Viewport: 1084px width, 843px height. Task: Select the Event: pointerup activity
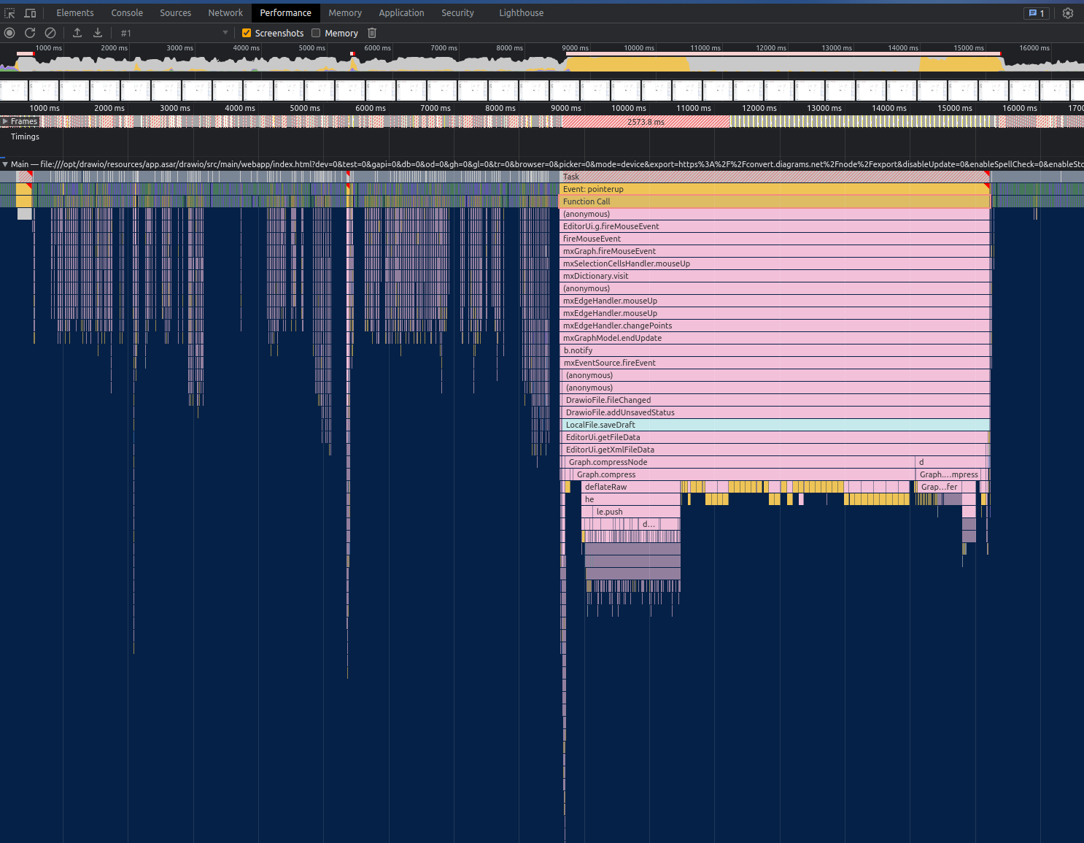pos(729,189)
